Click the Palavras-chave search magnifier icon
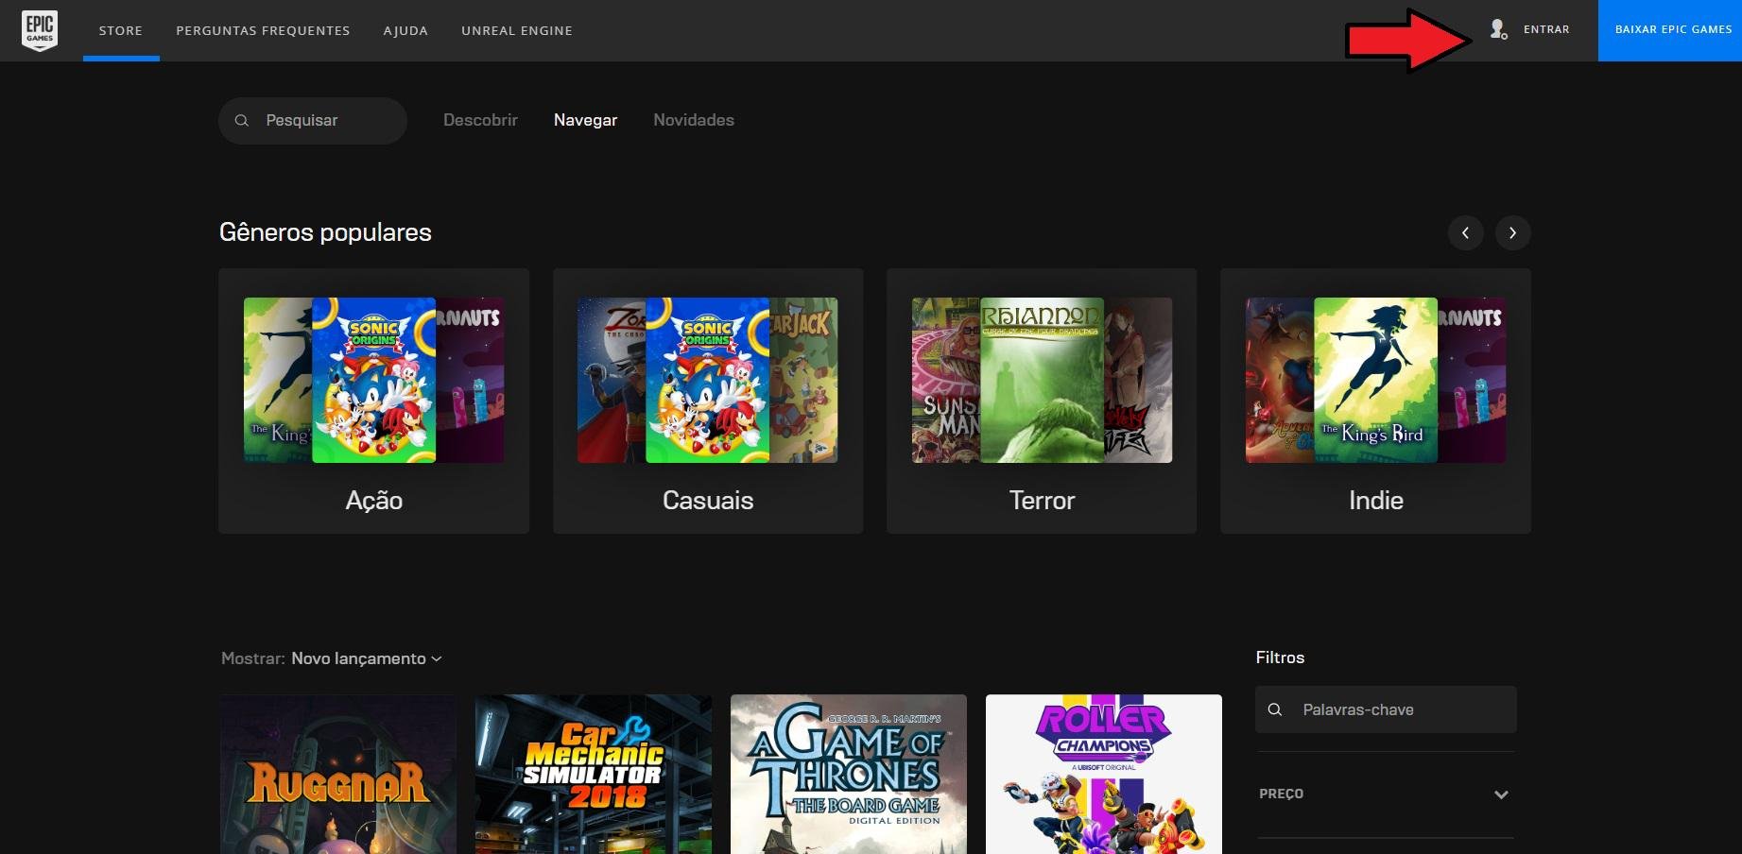1742x854 pixels. pyautogui.click(x=1275, y=709)
